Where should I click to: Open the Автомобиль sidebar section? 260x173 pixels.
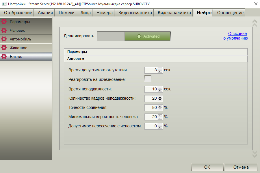(26, 39)
